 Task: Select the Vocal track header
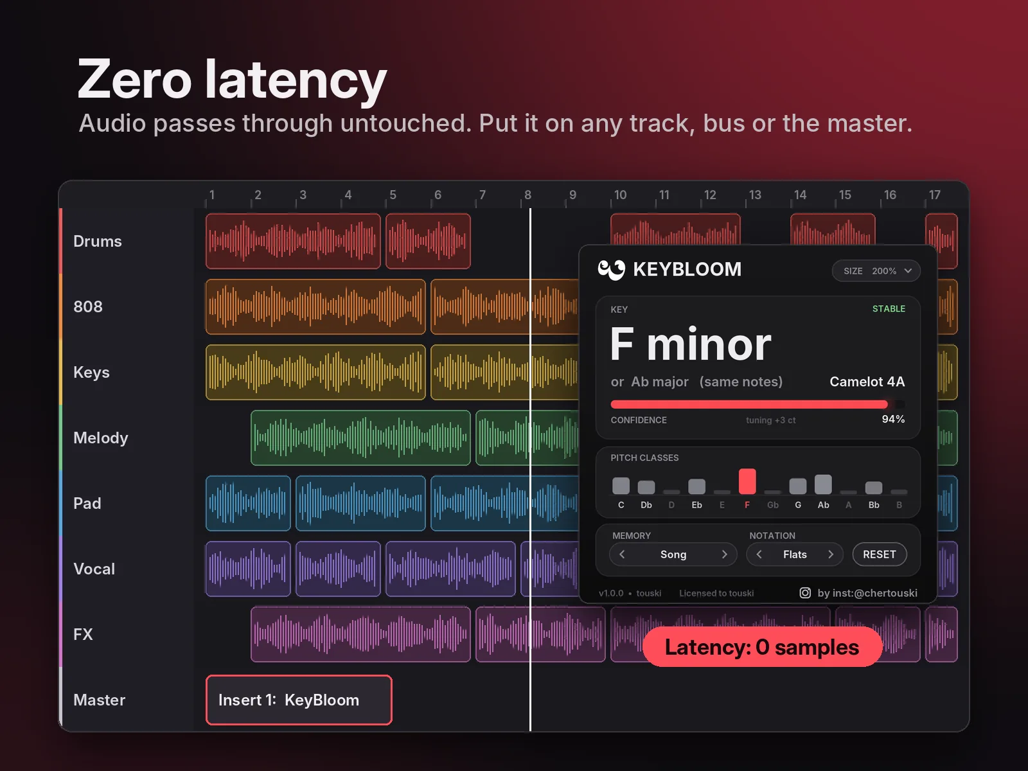tap(126, 569)
